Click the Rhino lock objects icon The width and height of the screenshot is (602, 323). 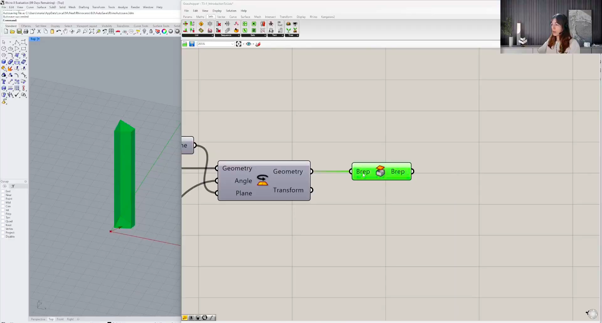tap(151, 31)
